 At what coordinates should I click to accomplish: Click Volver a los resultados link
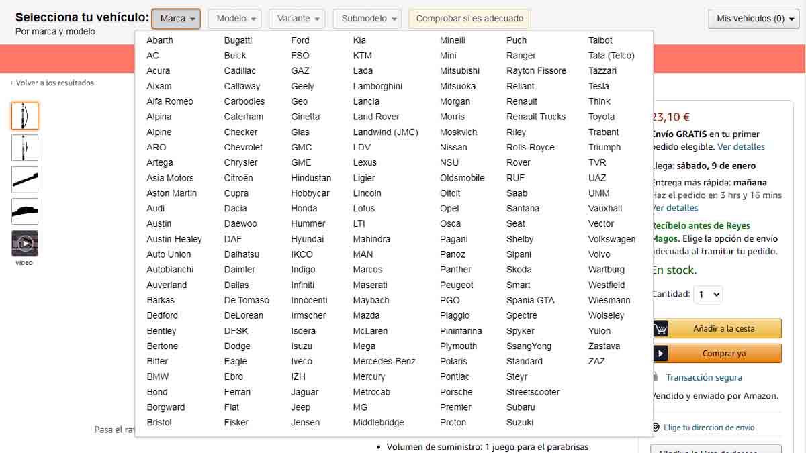(x=54, y=83)
